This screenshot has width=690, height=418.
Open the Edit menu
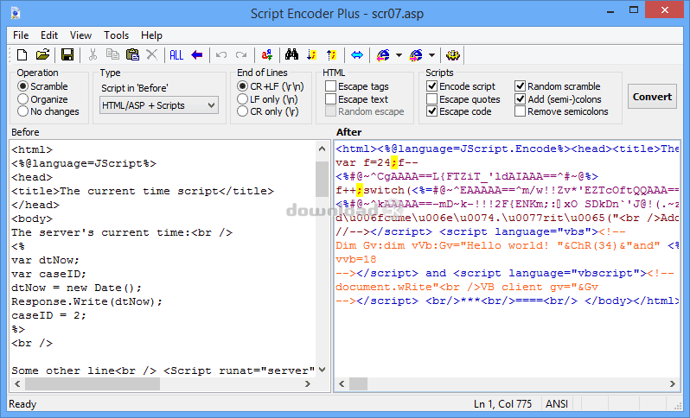click(49, 35)
